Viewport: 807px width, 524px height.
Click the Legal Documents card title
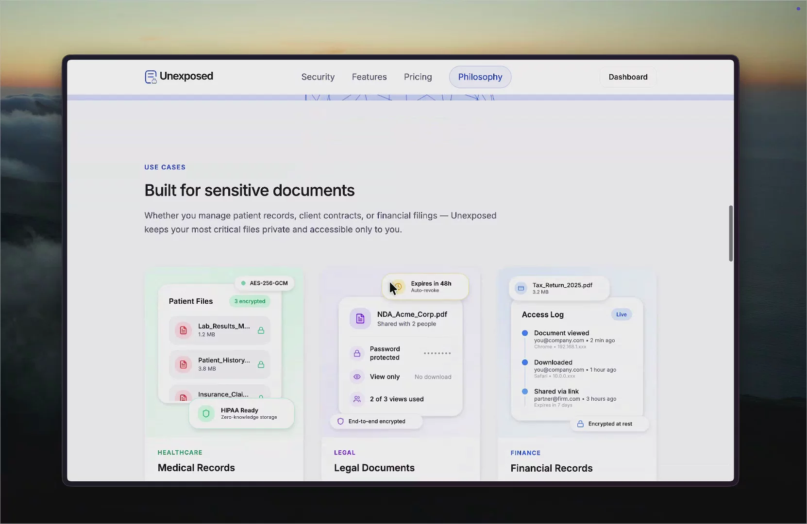click(374, 468)
